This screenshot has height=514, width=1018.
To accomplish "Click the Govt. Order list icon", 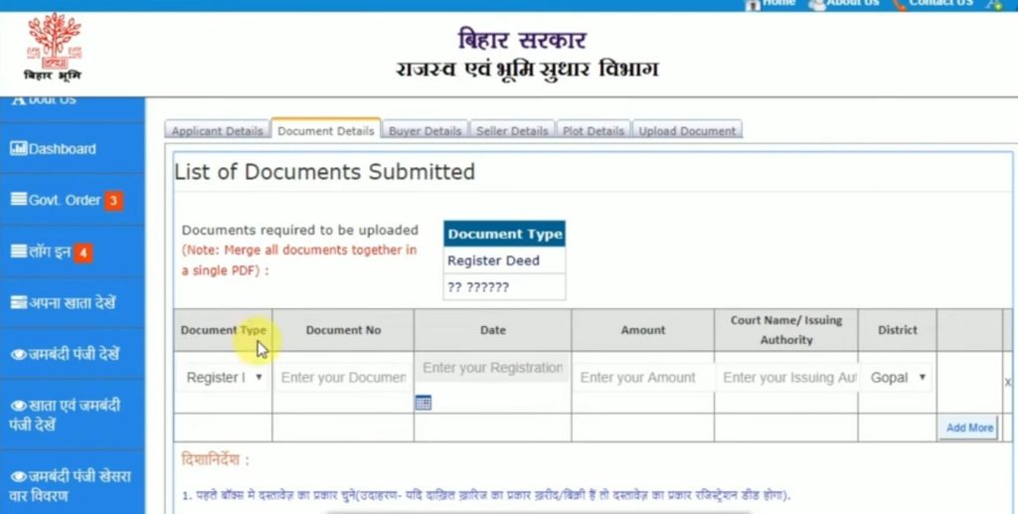I will 19,199.
